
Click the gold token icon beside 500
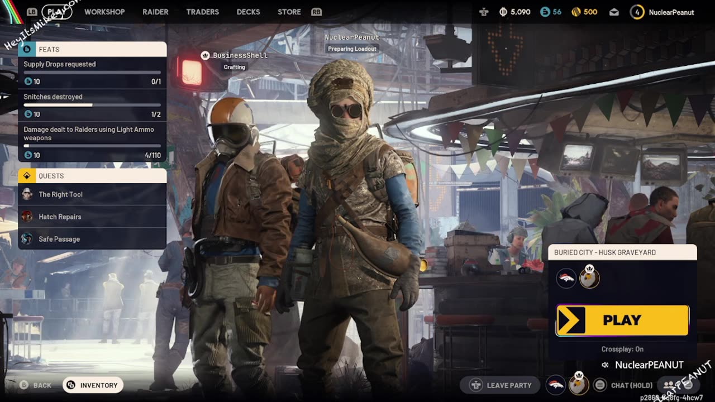click(x=576, y=12)
